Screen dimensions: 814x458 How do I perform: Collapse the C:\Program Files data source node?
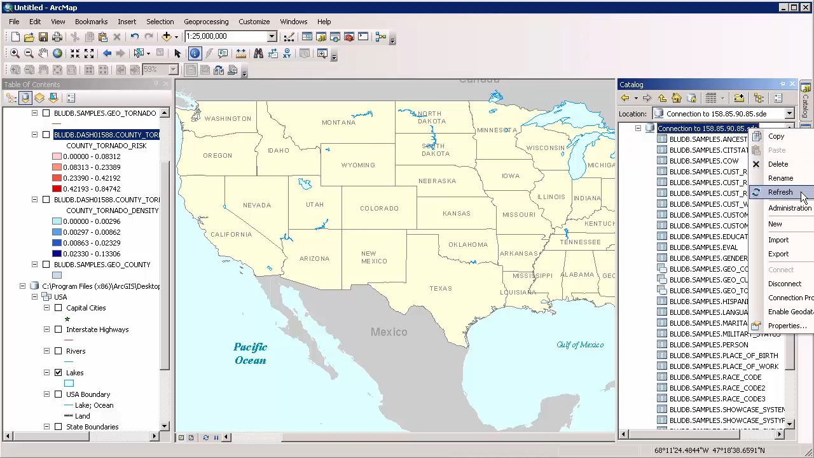(22, 286)
